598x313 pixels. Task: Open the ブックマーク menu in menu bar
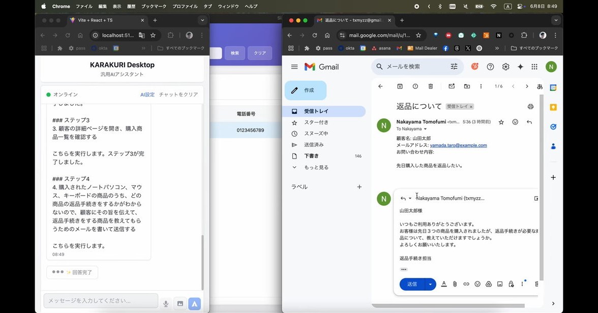[154, 7]
